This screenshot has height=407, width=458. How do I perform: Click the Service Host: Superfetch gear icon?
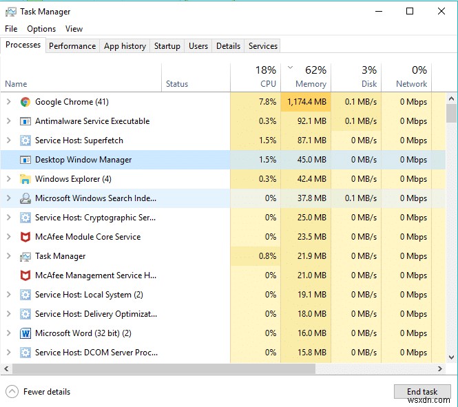point(25,140)
